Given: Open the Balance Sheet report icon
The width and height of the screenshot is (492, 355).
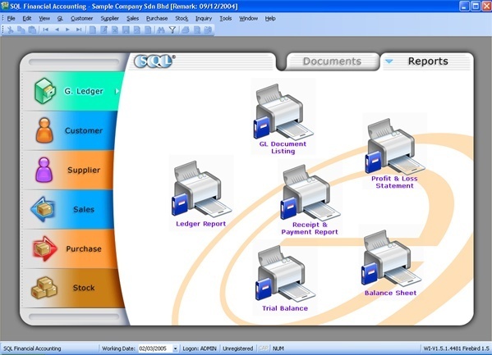Looking at the screenshot, I should [391, 263].
